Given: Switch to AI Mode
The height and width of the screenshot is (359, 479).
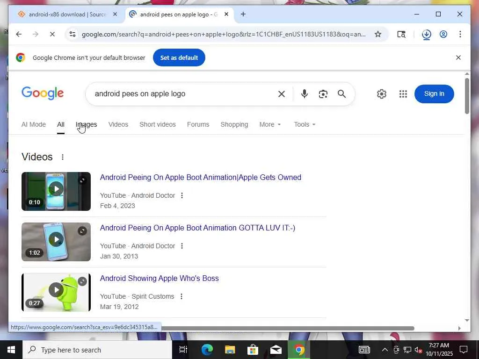Looking at the screenshot, I should pyautogui.click(x=34, y=124).
